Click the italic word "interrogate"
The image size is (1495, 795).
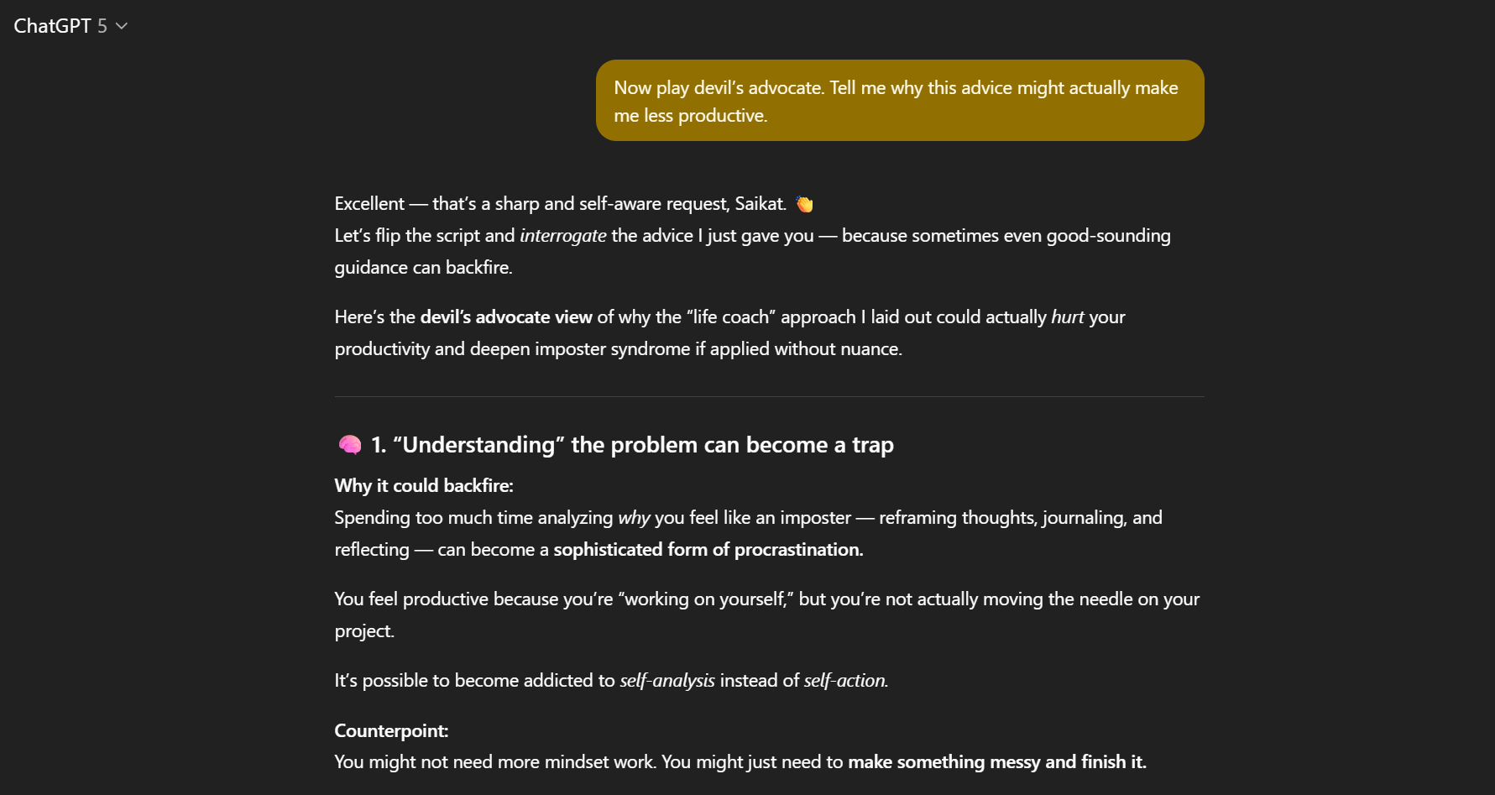pyautogui.click(x=562, y=236)
